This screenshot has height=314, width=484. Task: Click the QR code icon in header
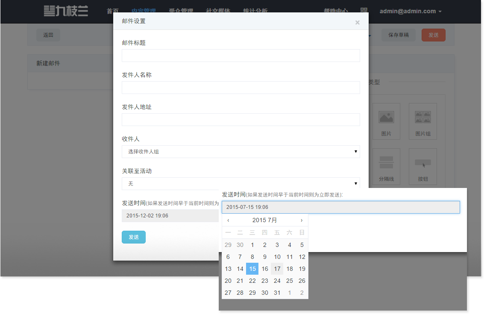point(364,11)
